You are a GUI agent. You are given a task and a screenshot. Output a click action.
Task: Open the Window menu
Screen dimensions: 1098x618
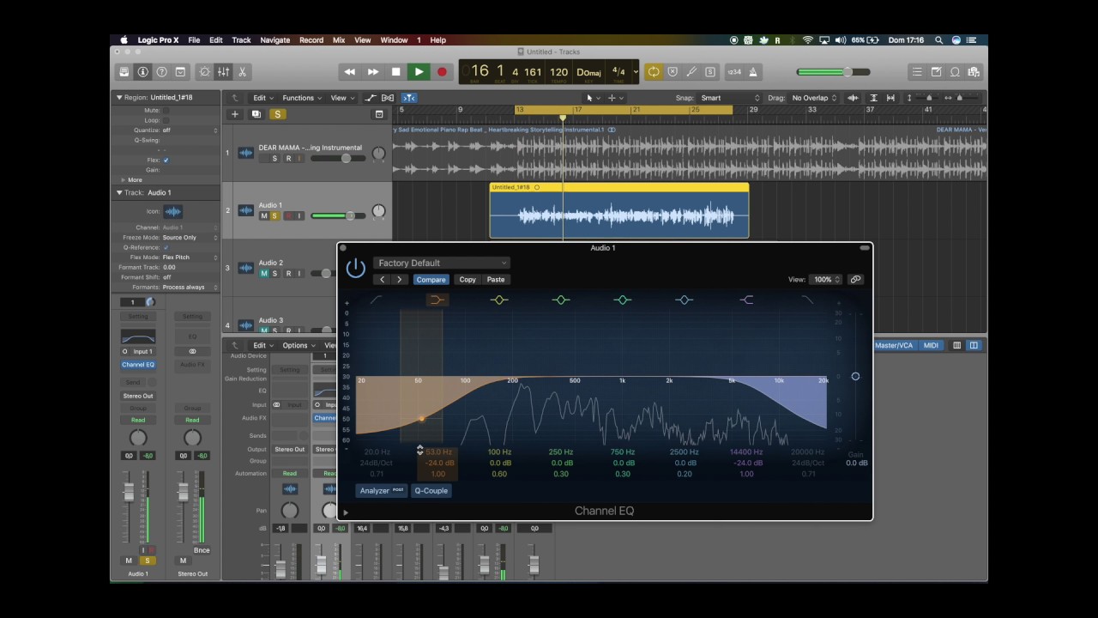394,40
